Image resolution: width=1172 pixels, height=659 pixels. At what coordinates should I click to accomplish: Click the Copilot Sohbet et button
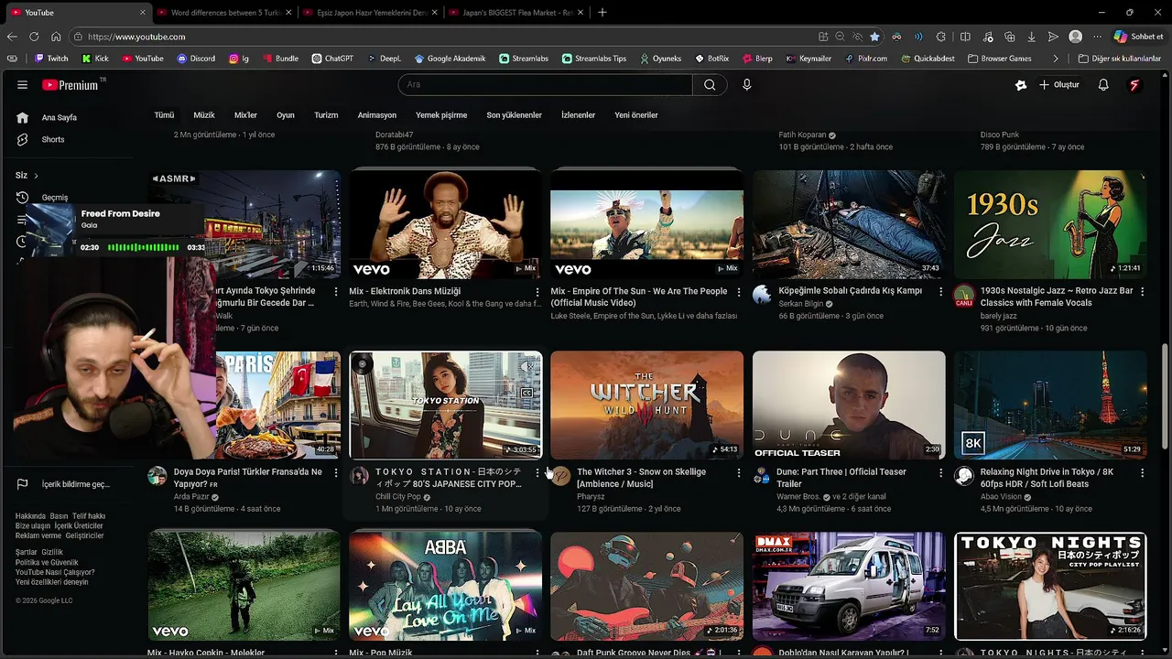click(x=1138, y=37)
